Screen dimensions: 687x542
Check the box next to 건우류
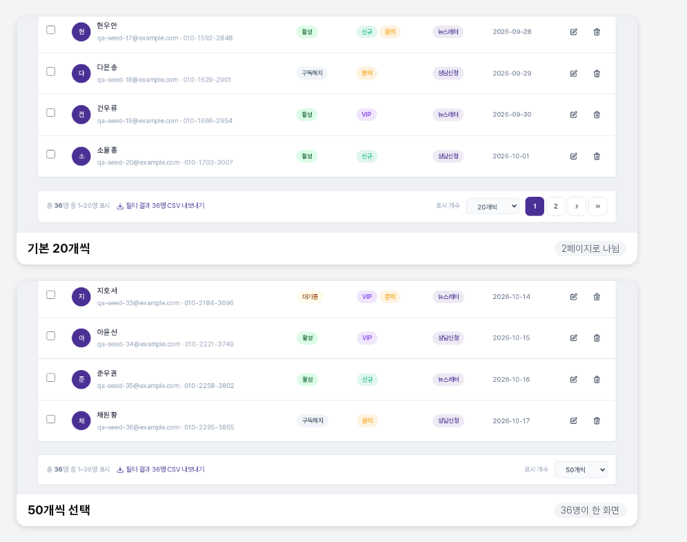51,113
